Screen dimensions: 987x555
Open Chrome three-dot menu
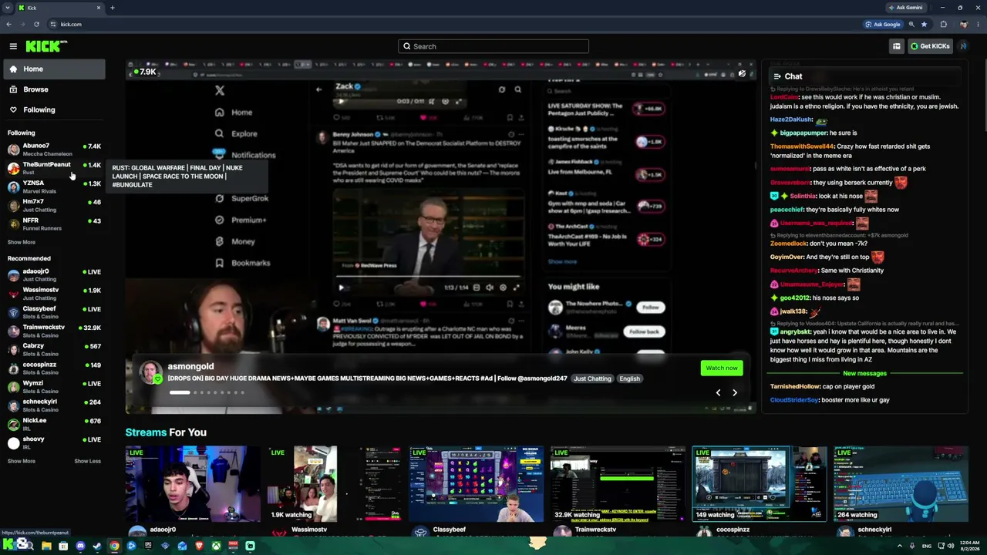click(x=978, y=24)
